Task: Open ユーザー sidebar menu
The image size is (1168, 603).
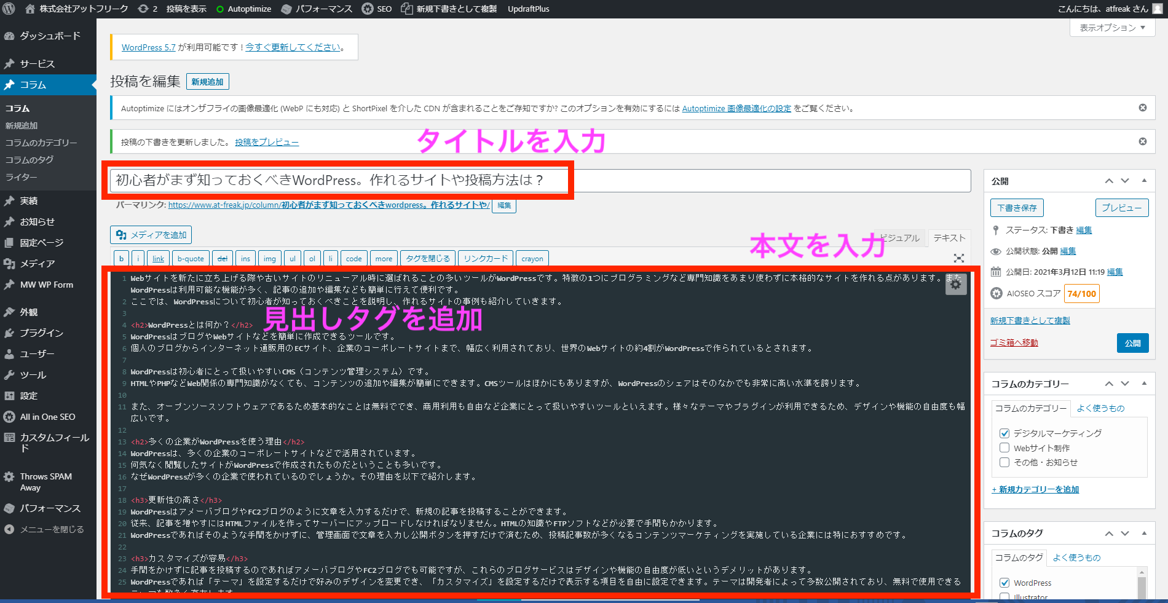Action: coord(48,354)
